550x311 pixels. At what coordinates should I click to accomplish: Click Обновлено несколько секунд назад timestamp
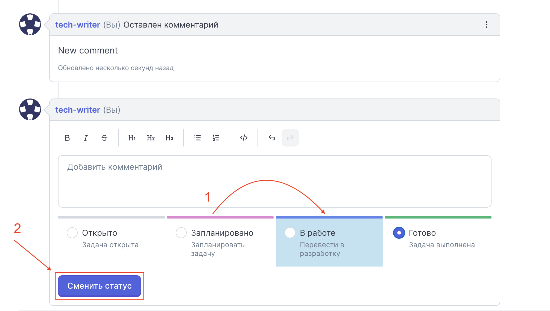click(116, 68)
